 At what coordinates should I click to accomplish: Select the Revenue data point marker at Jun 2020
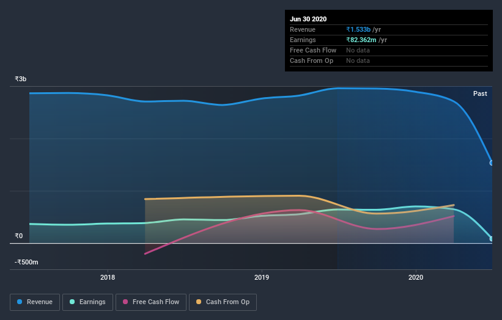(x=492, y=163)
